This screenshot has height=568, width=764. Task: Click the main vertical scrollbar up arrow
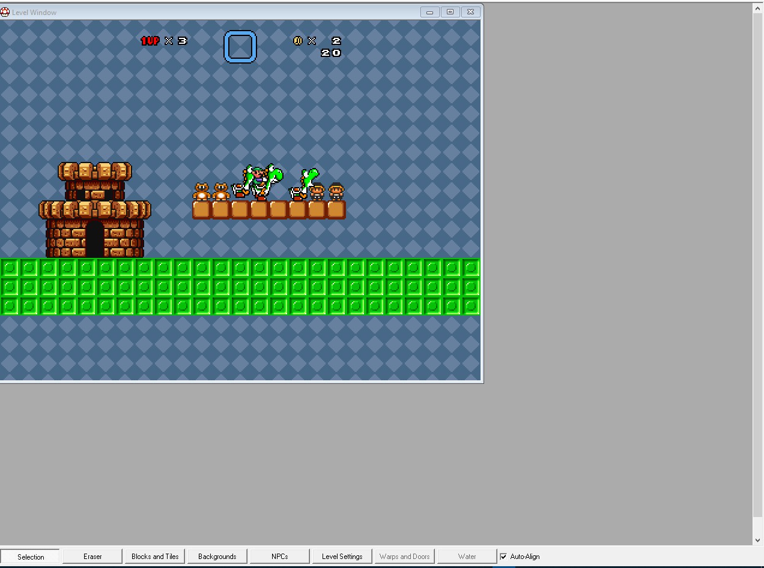758,8
